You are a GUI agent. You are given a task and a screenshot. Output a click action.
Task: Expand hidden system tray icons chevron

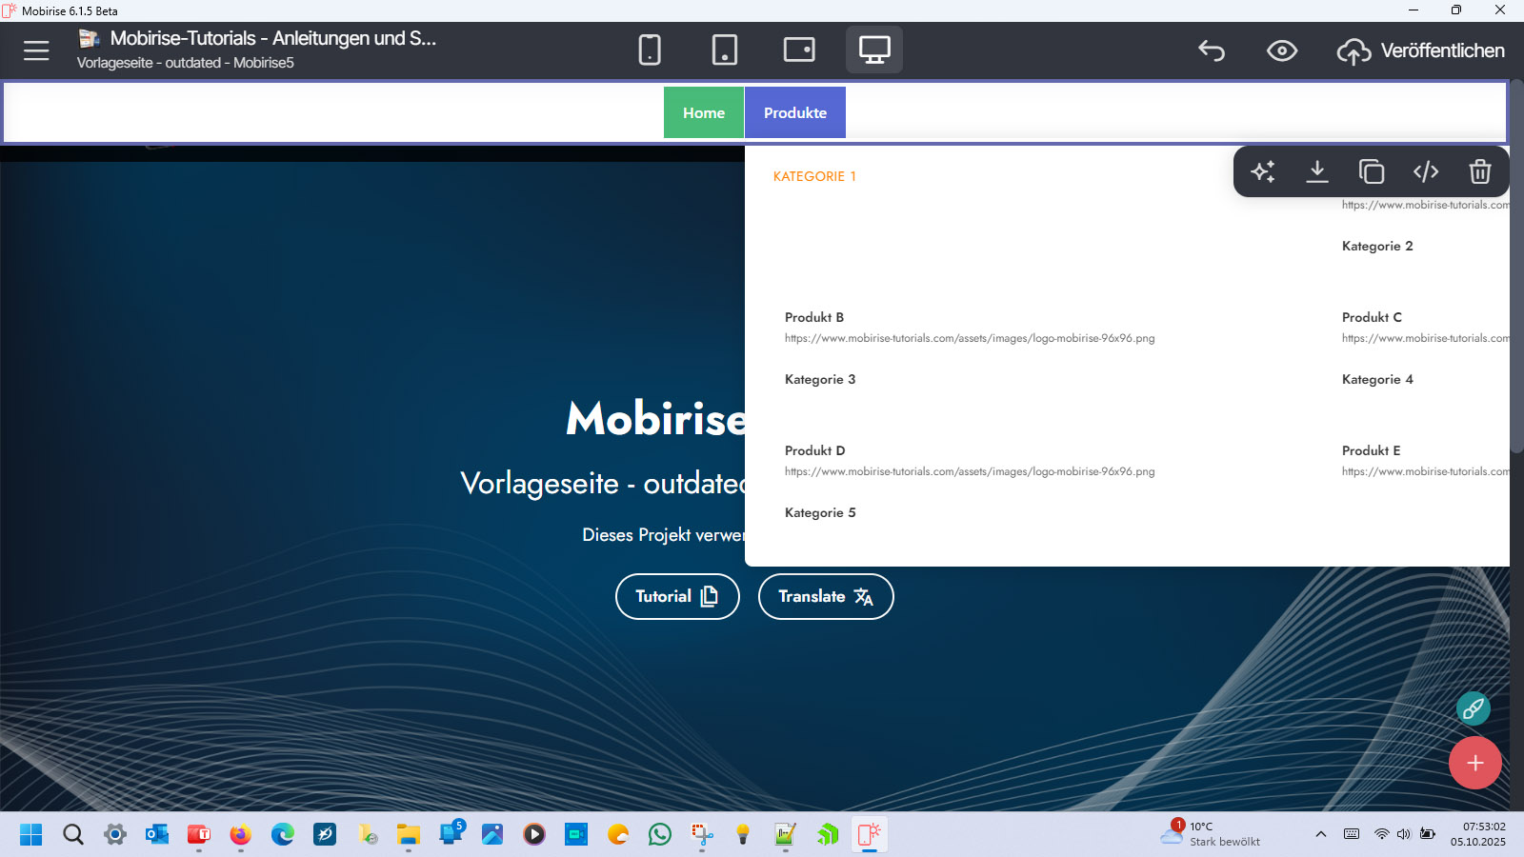(1321, 834)
